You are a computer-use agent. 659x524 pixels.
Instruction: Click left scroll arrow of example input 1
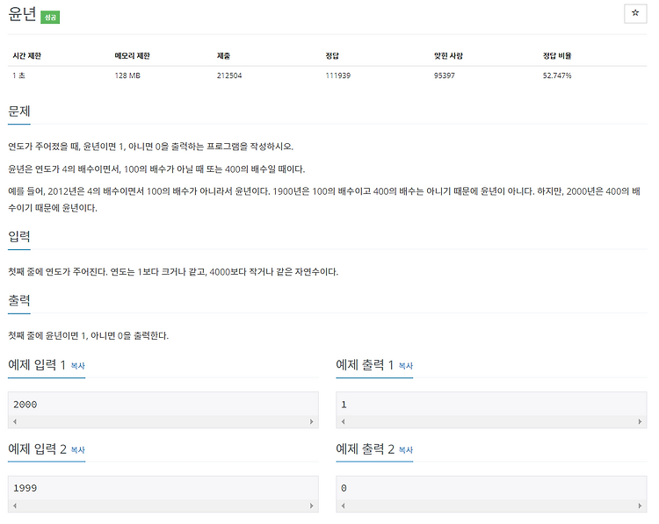15,421
